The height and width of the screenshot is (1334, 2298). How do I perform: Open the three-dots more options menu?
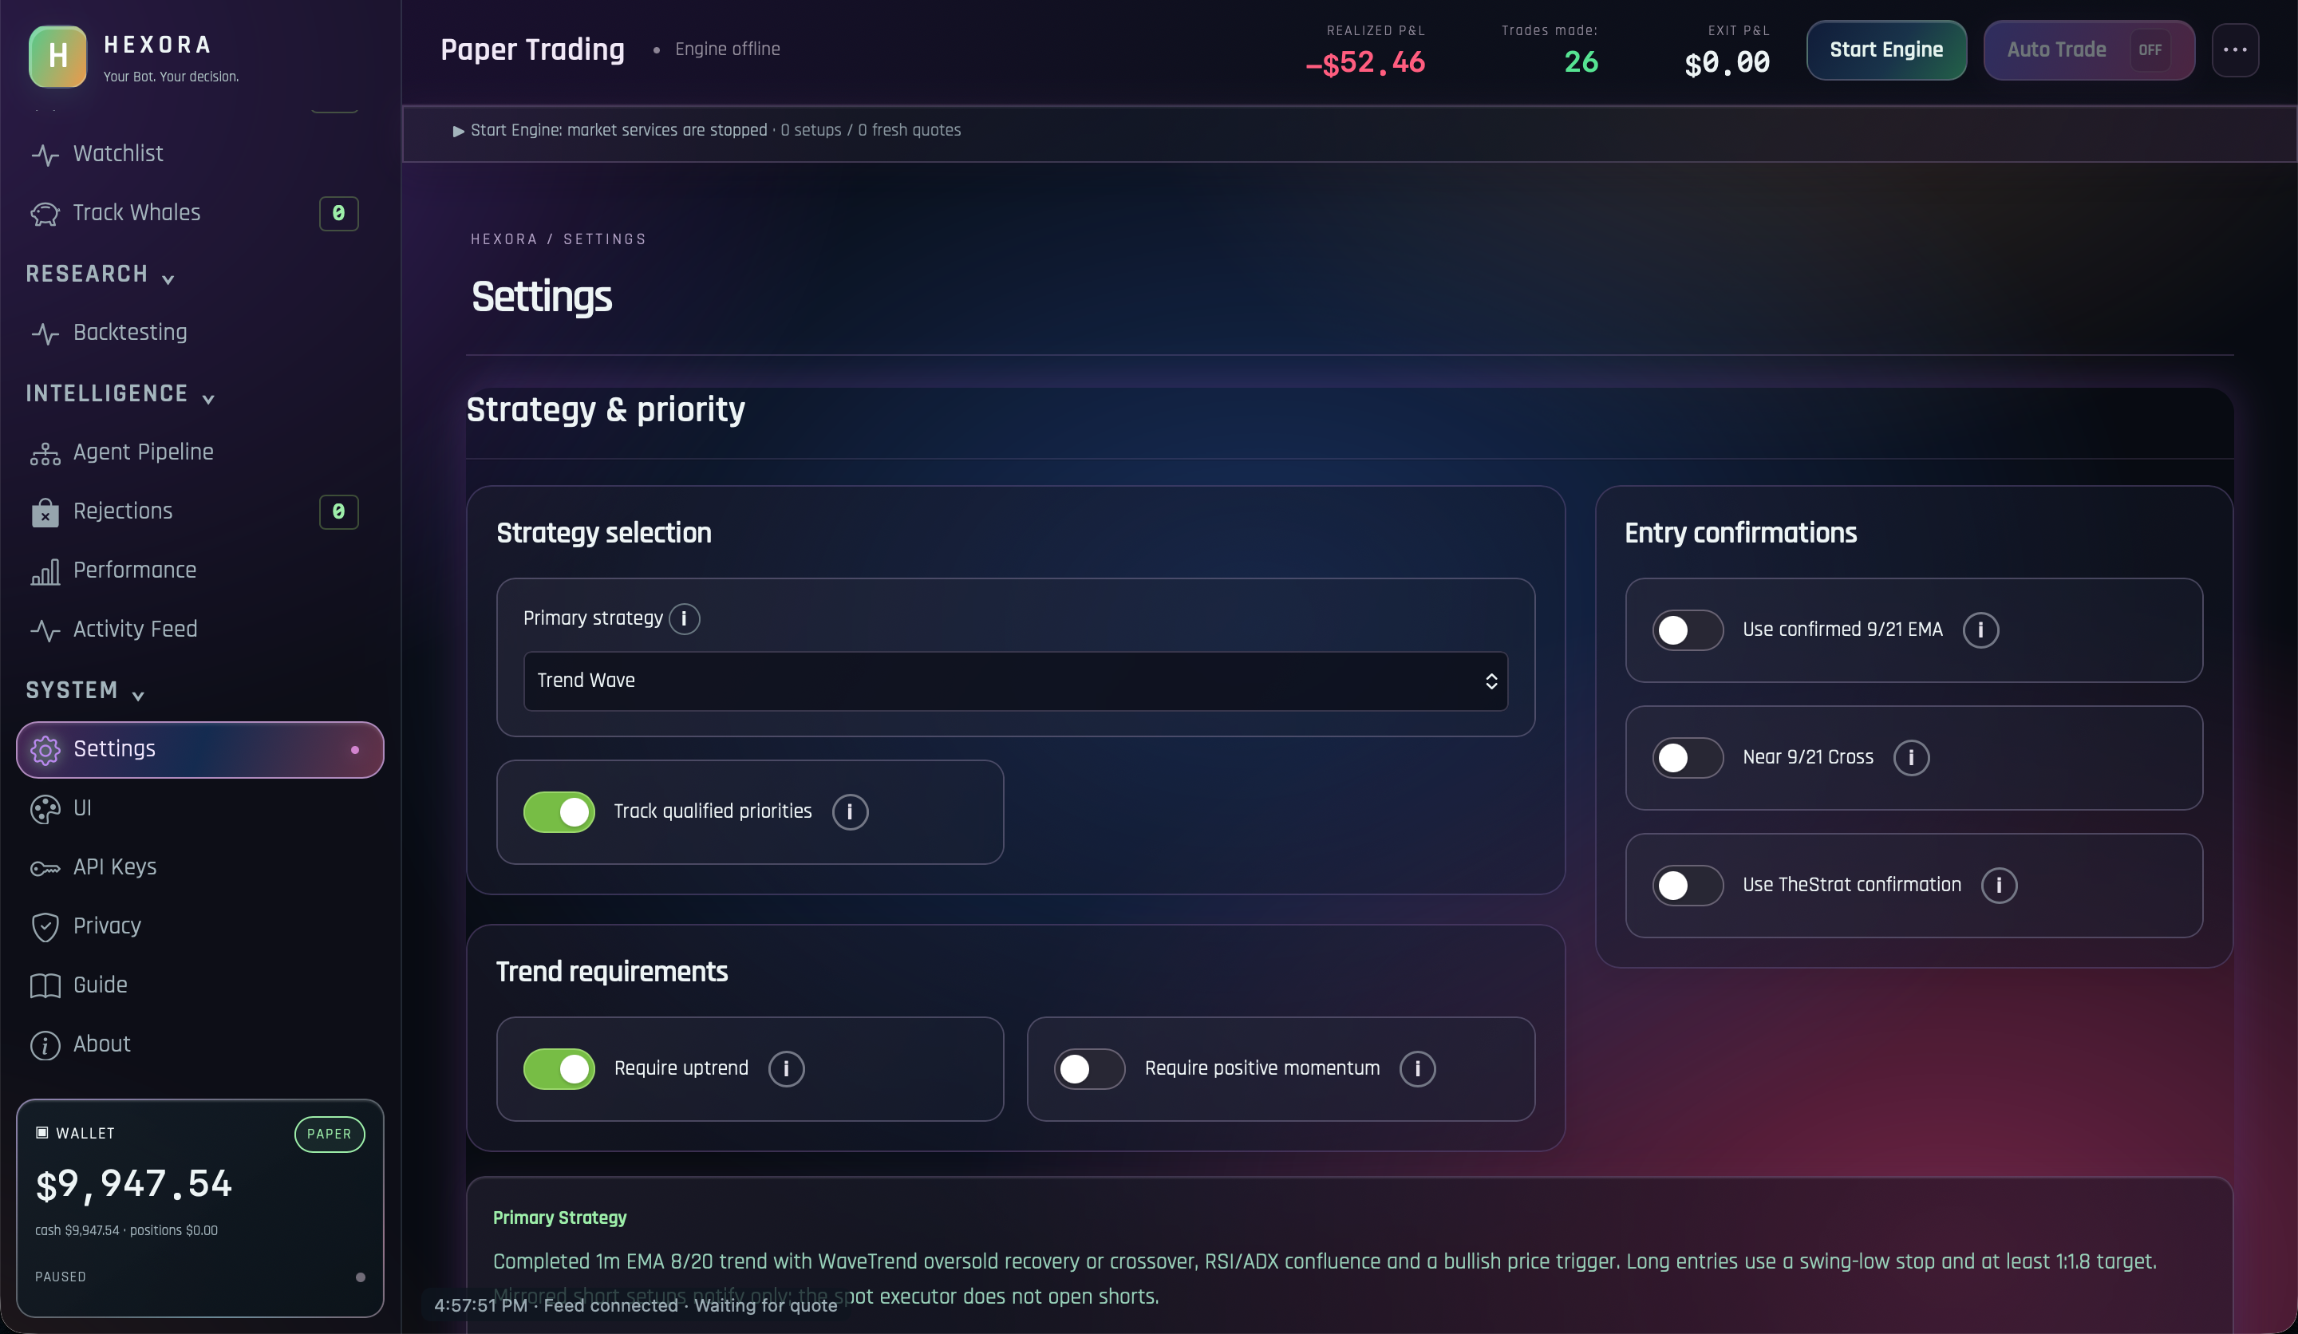pos(2234,50)
